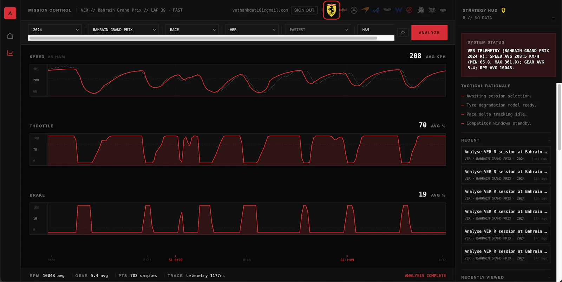Select the Cadillac team logo
This screenshot has height=282, width=562.
[x=443, y=10]
